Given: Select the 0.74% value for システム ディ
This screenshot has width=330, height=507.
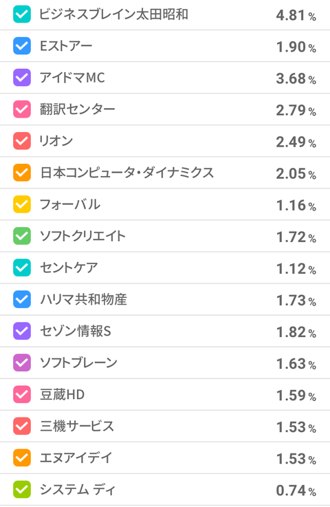Looking at the screenshot, I should [x=296, y=490].
